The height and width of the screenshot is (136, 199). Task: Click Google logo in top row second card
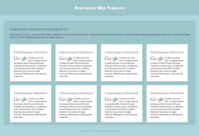point(66,59)
